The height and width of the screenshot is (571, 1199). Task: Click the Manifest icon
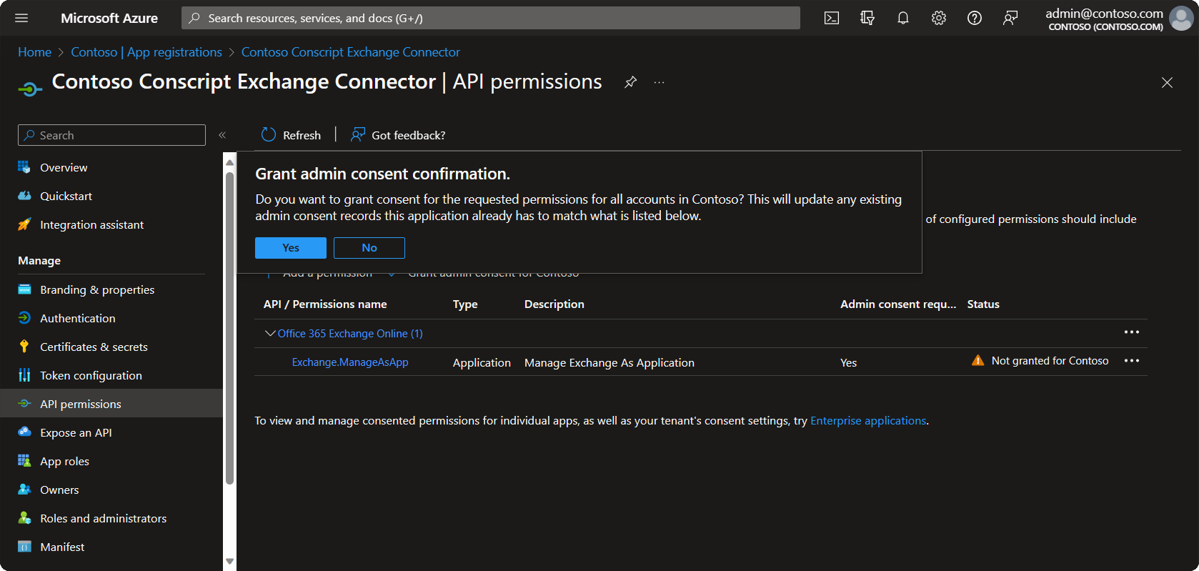click(24, 547)
